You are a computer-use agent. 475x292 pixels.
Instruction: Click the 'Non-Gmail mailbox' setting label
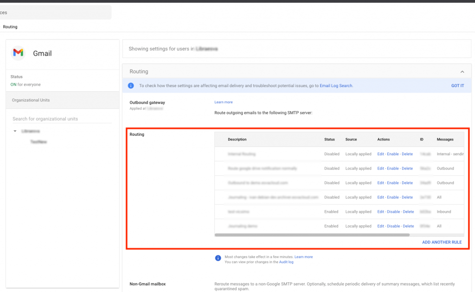148,284
